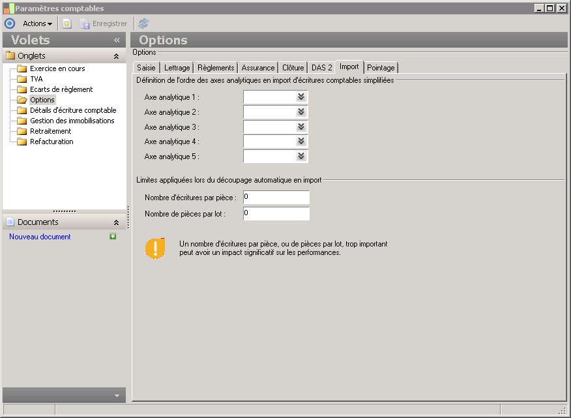Open Détails d'écriture comptable item
Viewport: 571px width, 418px height.
(x=73, y=110)
